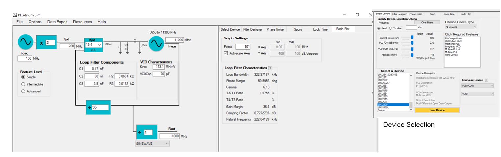The height and width of the screenshot is (157, 501).
Task: Click the loop filter schematic diagram
Action: click(x=127, y=46)
